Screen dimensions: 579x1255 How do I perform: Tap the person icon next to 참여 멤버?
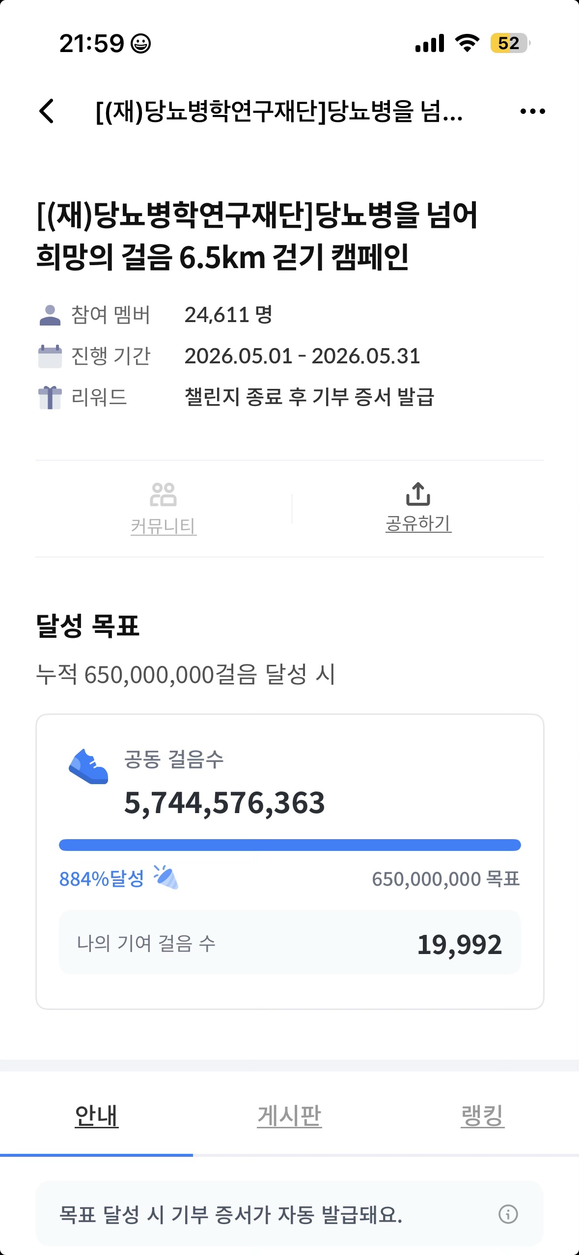[50, 315]
